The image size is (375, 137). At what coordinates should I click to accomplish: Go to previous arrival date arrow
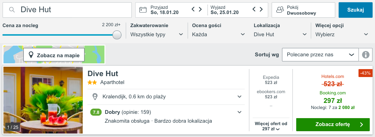(x=193, y=9)
